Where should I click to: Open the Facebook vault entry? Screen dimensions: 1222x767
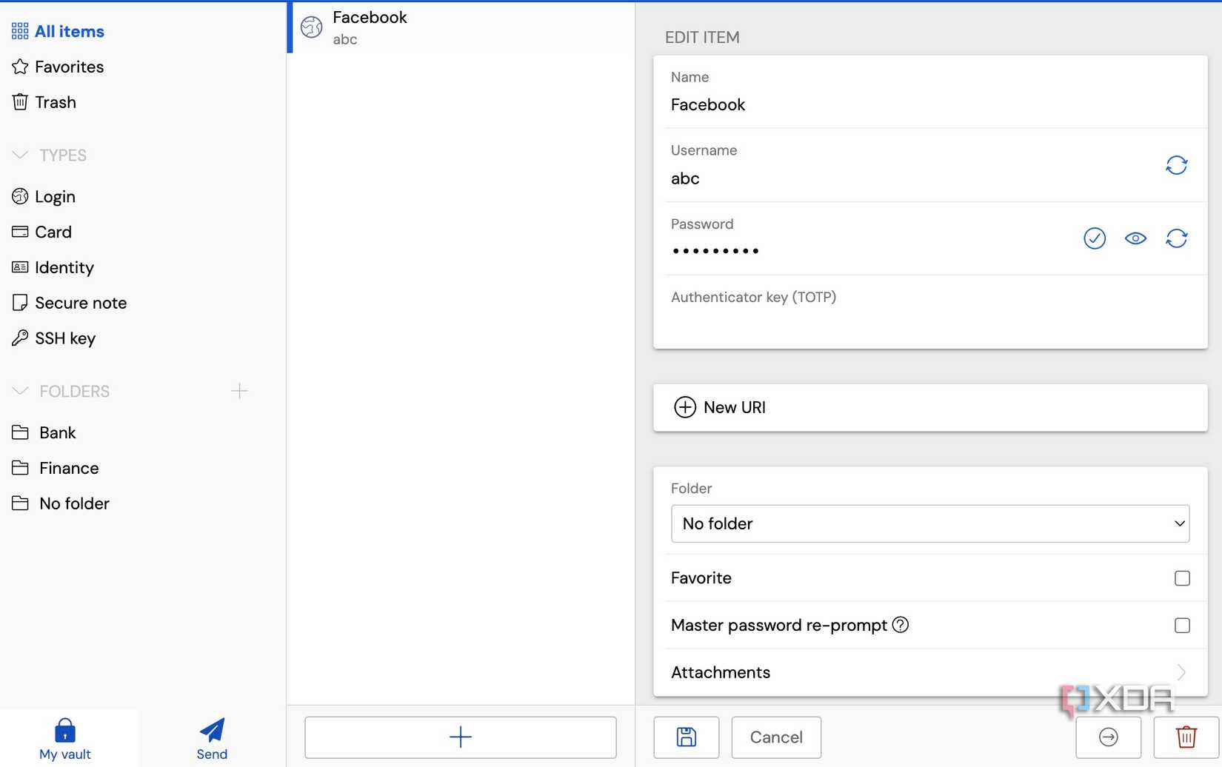click(461, 27)
